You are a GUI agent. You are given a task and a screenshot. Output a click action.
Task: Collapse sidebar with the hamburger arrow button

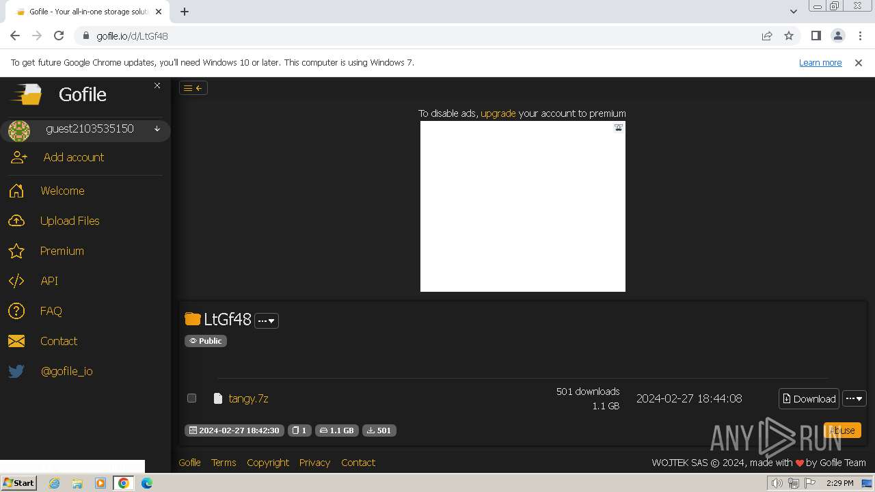193,87
